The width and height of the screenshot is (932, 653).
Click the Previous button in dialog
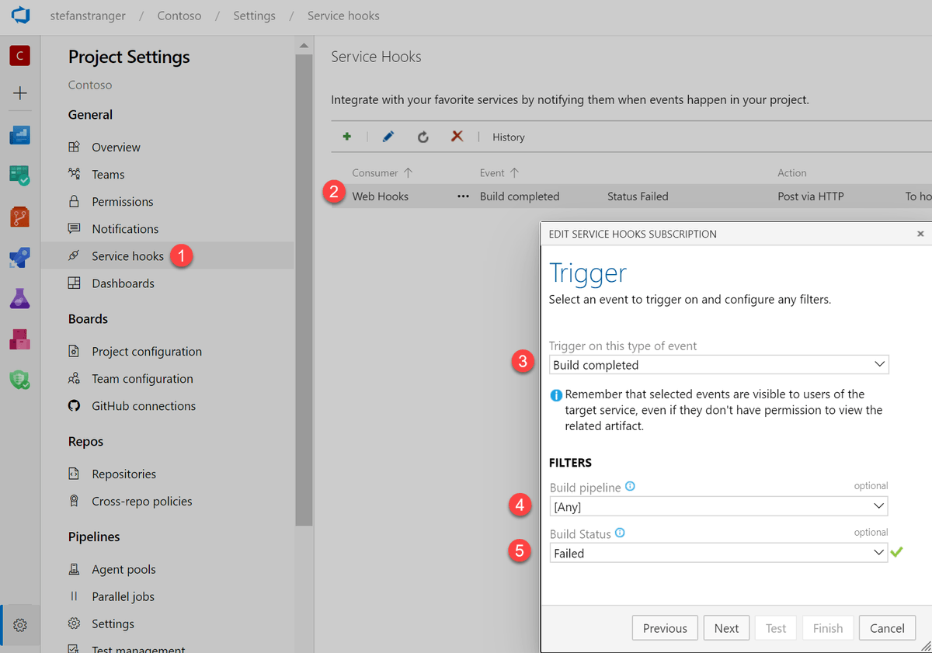665,628
